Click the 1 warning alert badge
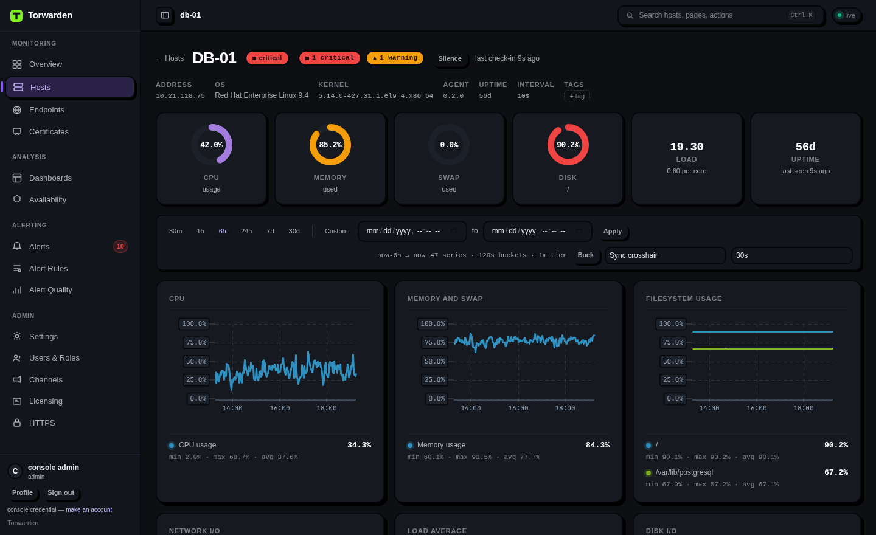The height and width of the screenshot is (535, 876). (x=395, y=58)
